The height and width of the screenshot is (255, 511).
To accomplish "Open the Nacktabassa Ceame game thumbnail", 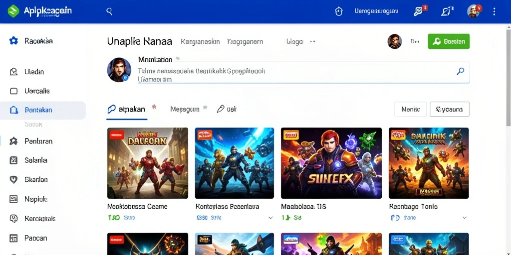I will pos(148,163).
